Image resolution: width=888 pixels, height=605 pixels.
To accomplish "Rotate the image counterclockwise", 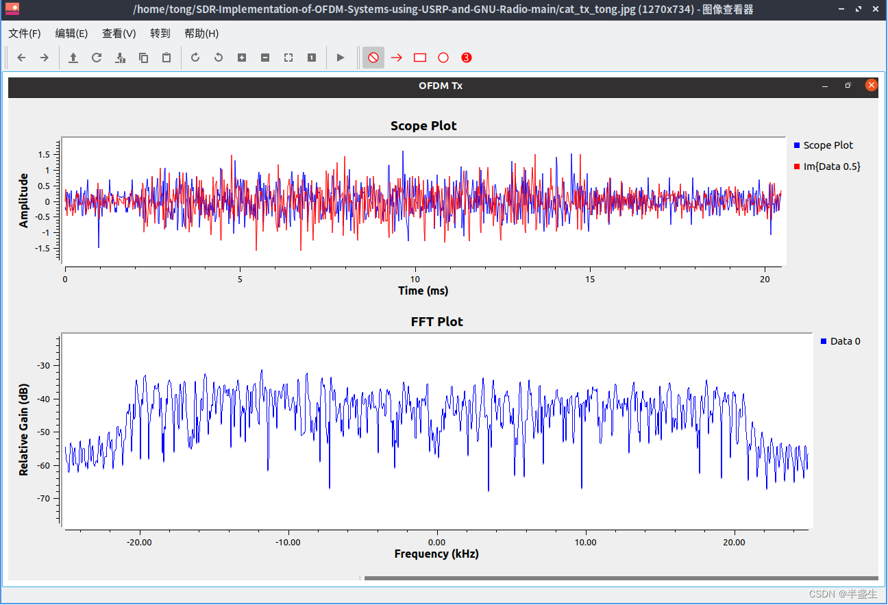I will (x=219, y=58).
